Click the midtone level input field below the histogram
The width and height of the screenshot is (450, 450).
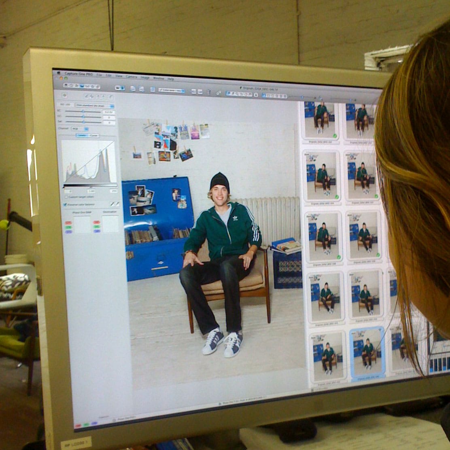coord(91,191)
